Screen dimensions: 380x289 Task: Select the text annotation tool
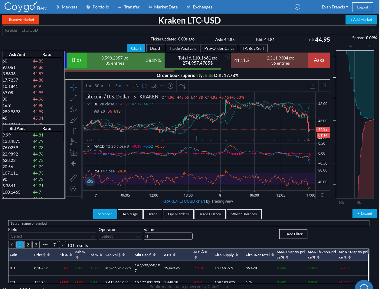click(x=74, y=131)
